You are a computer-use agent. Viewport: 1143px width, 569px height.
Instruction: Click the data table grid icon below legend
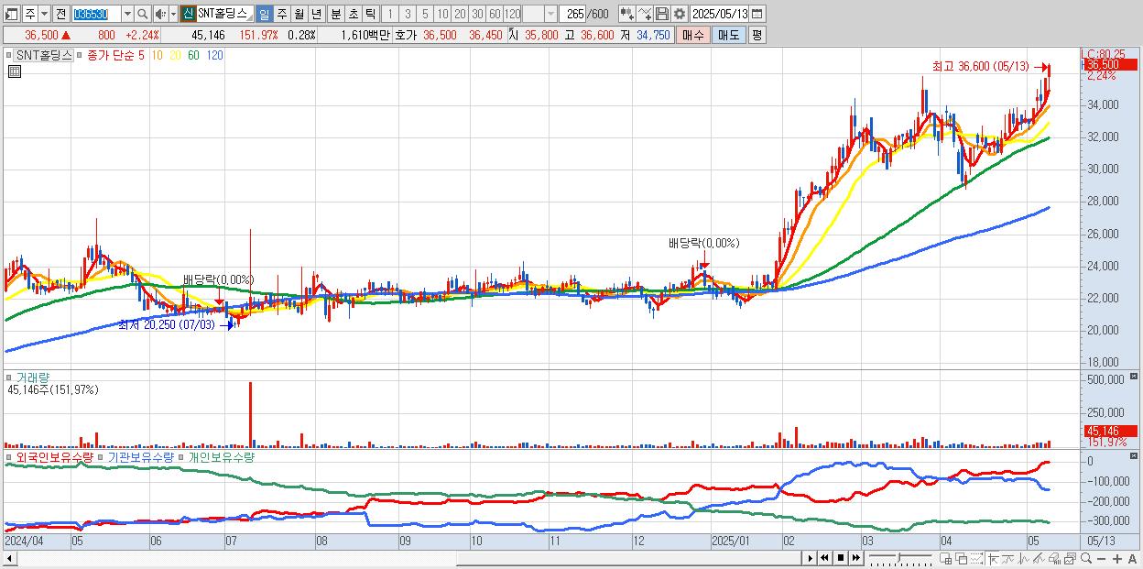click(x=14, y=71)
